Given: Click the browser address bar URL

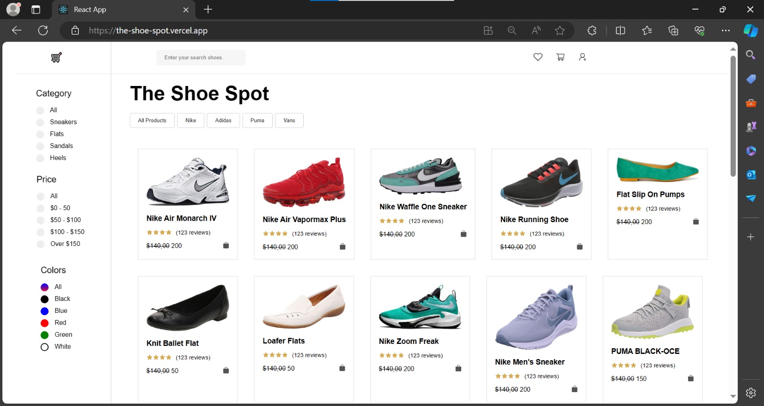Looking at the screenshot, I should point(148,31).
